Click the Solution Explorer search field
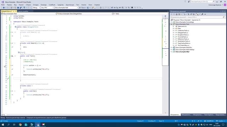Screen dimensions: 227x127 click(196, 17)
